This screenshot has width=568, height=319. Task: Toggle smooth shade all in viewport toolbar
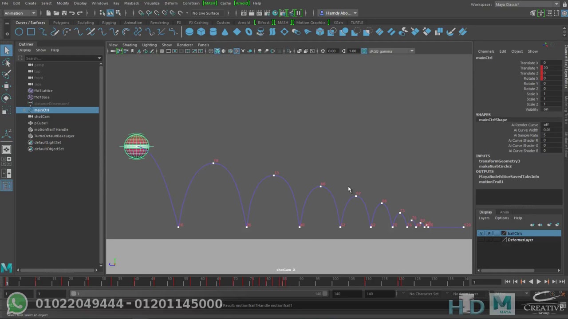217,51
